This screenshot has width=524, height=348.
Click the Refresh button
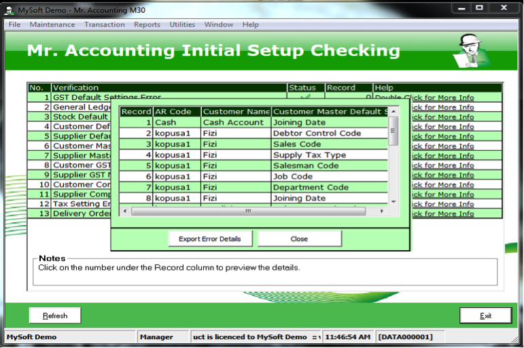tap(55, 315)
